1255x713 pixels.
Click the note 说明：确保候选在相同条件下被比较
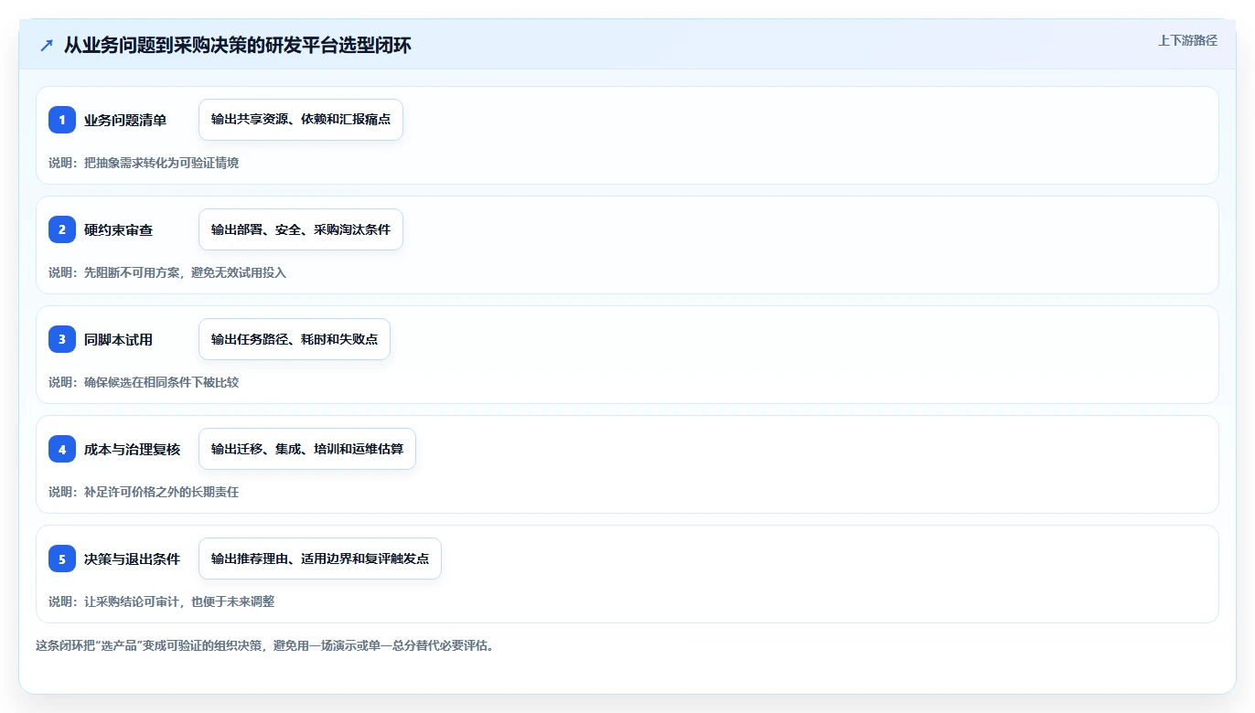144,382
